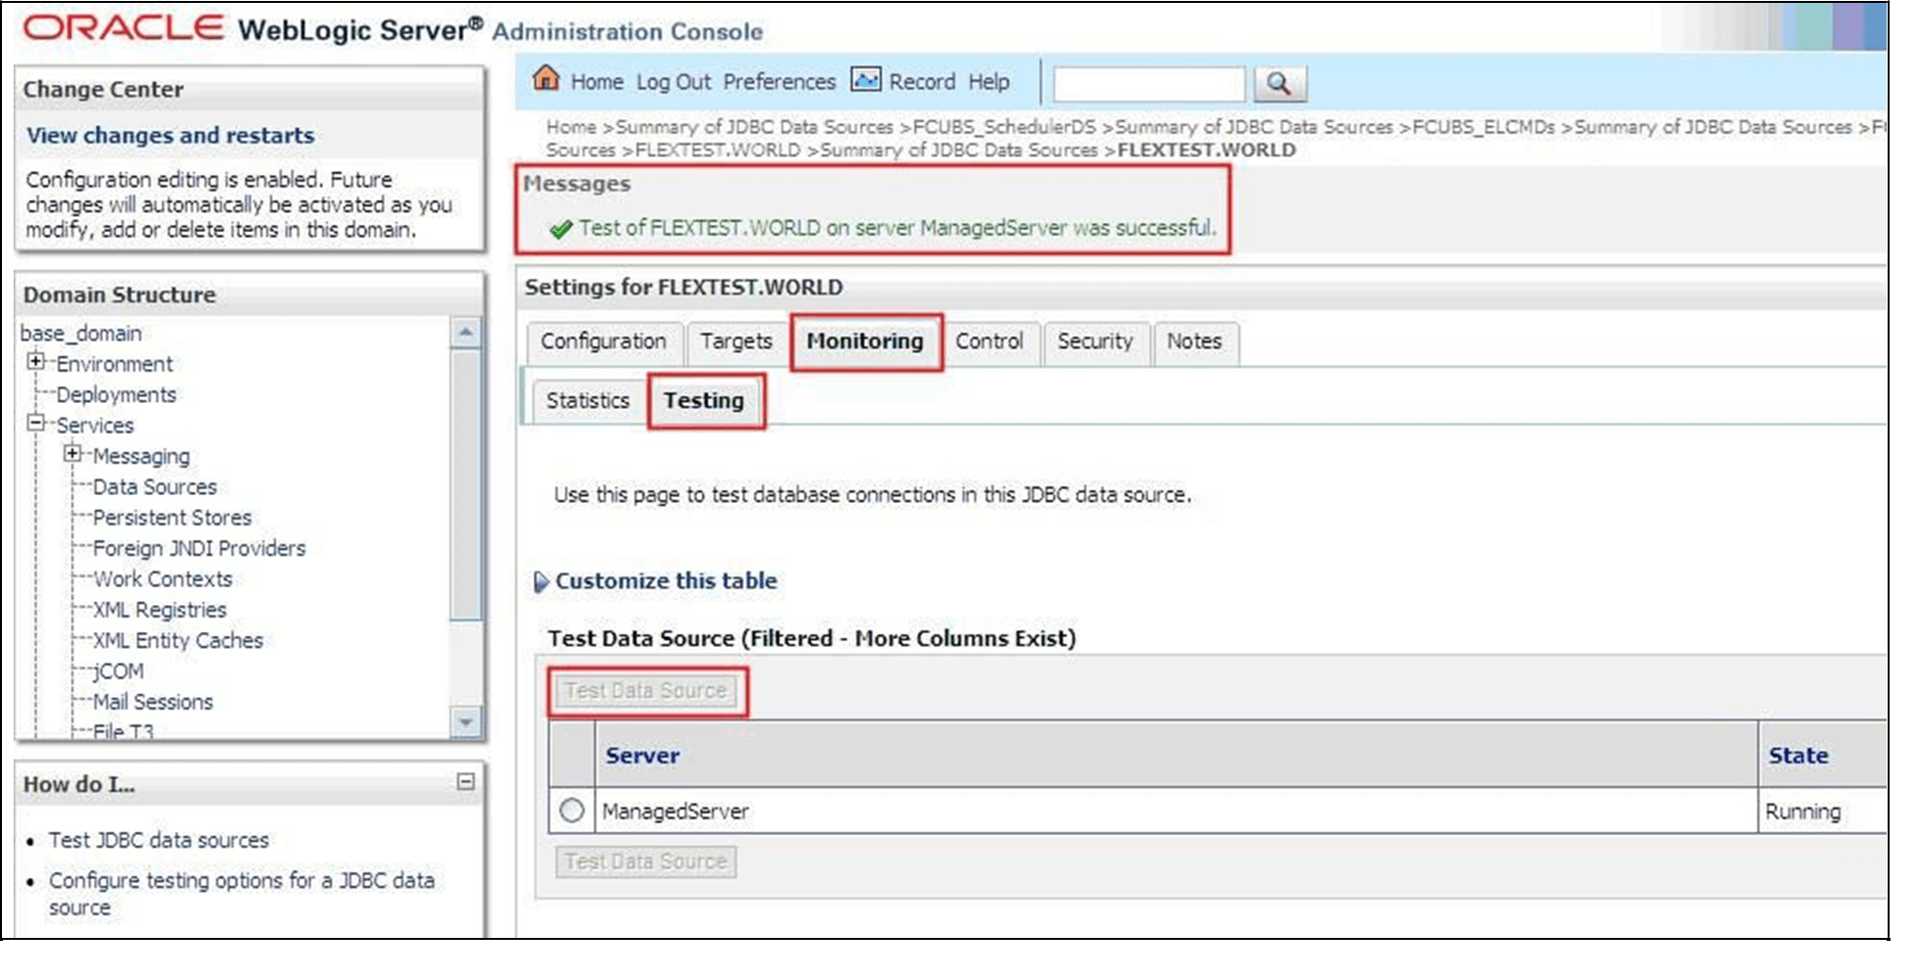
Task: Select the ManagedServer radio button
Action: point(572,810)
